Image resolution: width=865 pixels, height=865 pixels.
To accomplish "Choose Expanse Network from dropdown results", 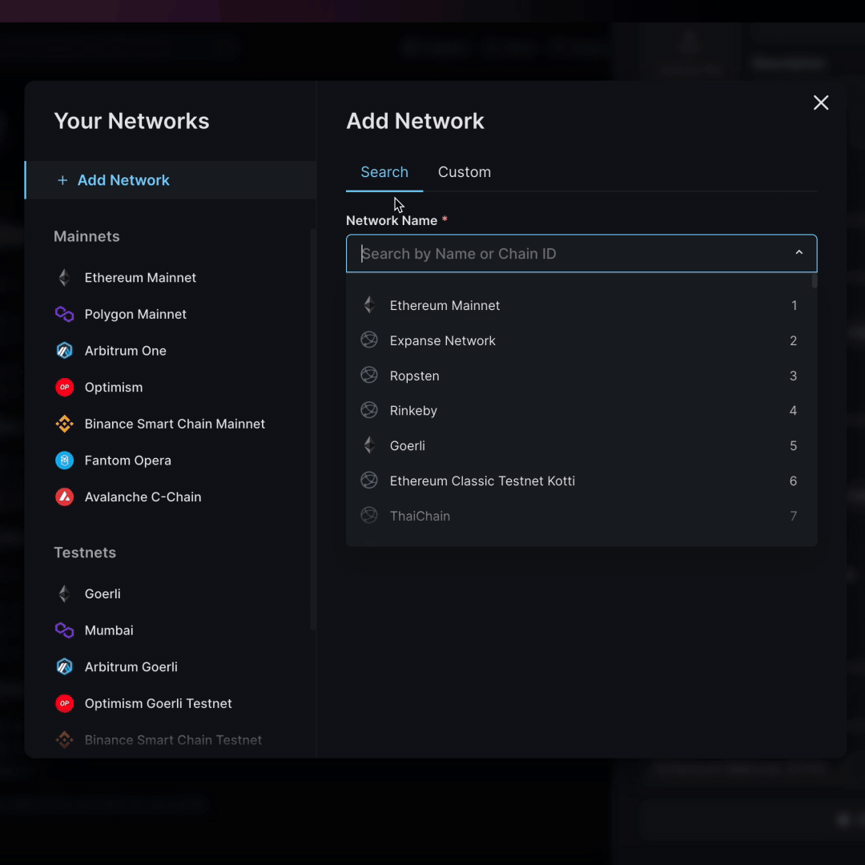I will 581,340.
